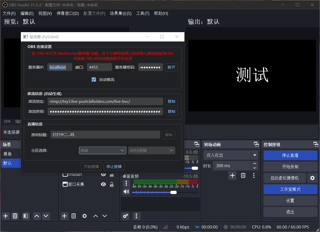Add a transition with the plus icon

click(232, 175)
